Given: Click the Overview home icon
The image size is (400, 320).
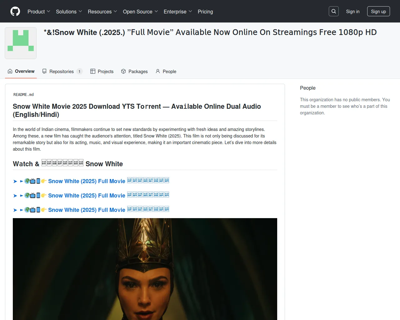Looking at the screenshot, I should pyautogui.click(x=10, y=71).
